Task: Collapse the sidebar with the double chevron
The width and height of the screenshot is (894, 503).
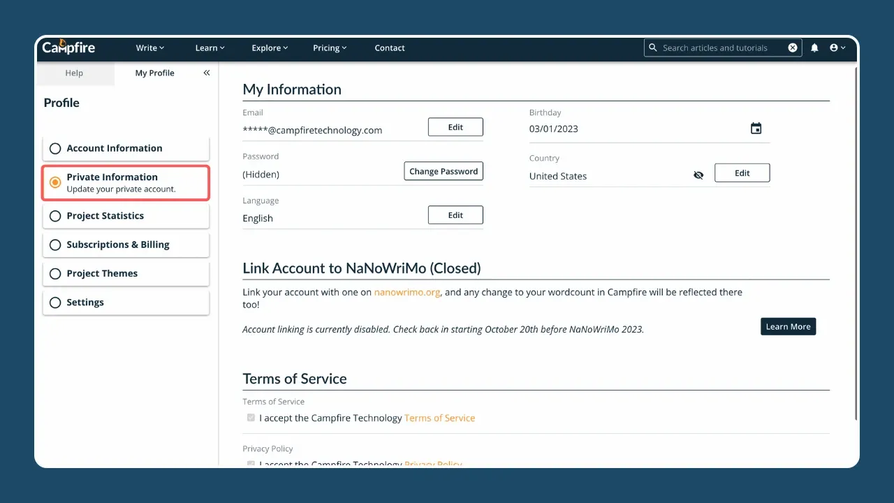Action: click(206, 72)
